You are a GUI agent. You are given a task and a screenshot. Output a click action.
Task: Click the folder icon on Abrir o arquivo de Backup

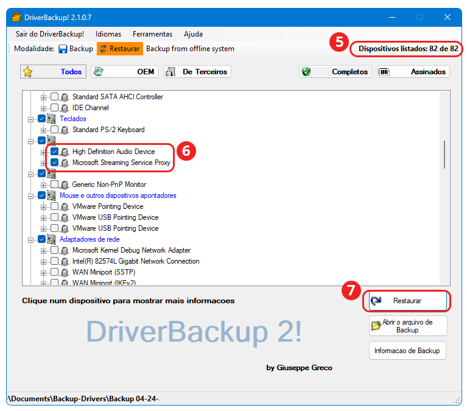pyautogui.click(x=376, y=326)
